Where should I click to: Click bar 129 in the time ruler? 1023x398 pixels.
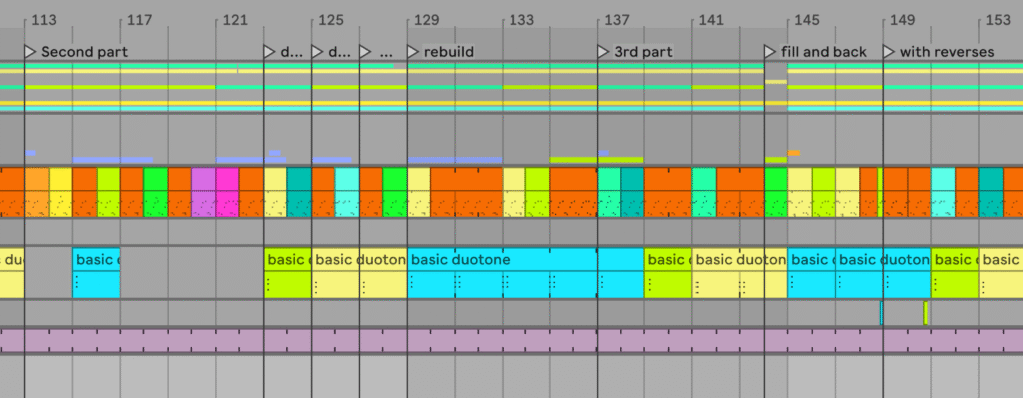coord(426,20)
